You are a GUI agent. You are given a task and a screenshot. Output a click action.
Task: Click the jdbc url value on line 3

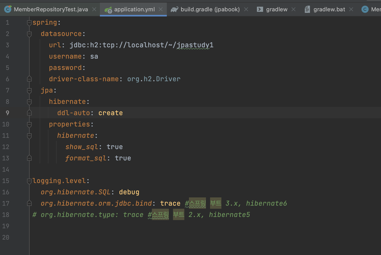coord(141,45)
